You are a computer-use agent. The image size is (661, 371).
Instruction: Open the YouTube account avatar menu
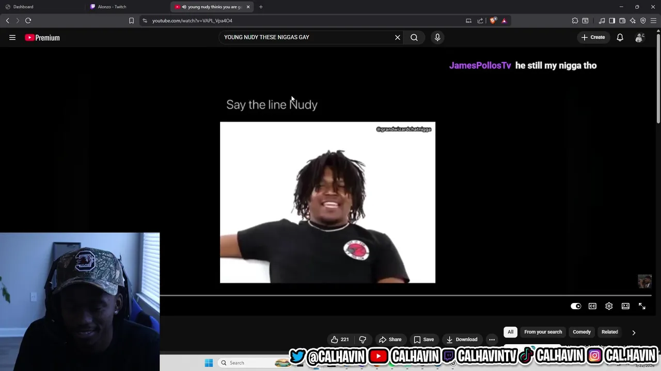point(639,37)
